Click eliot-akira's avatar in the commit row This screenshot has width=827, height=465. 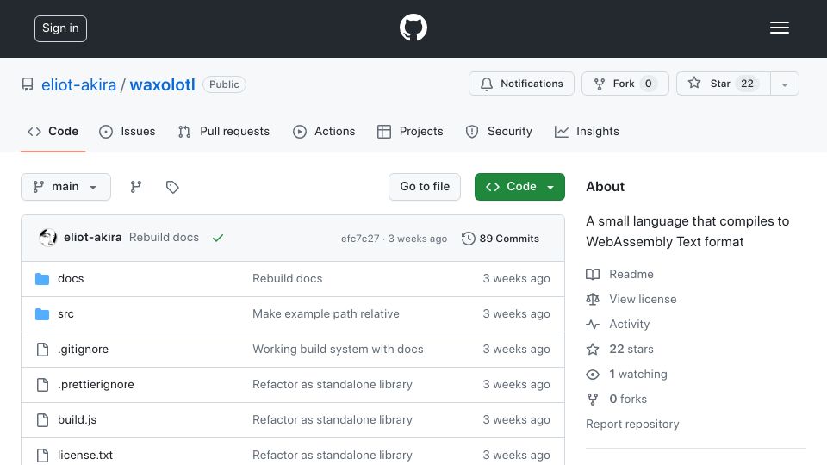(48, 238)
